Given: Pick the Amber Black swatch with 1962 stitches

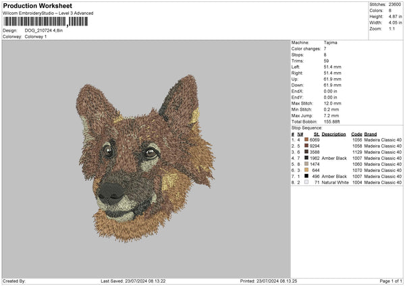Looking at the screenshot, I should [x=306, y=158].
